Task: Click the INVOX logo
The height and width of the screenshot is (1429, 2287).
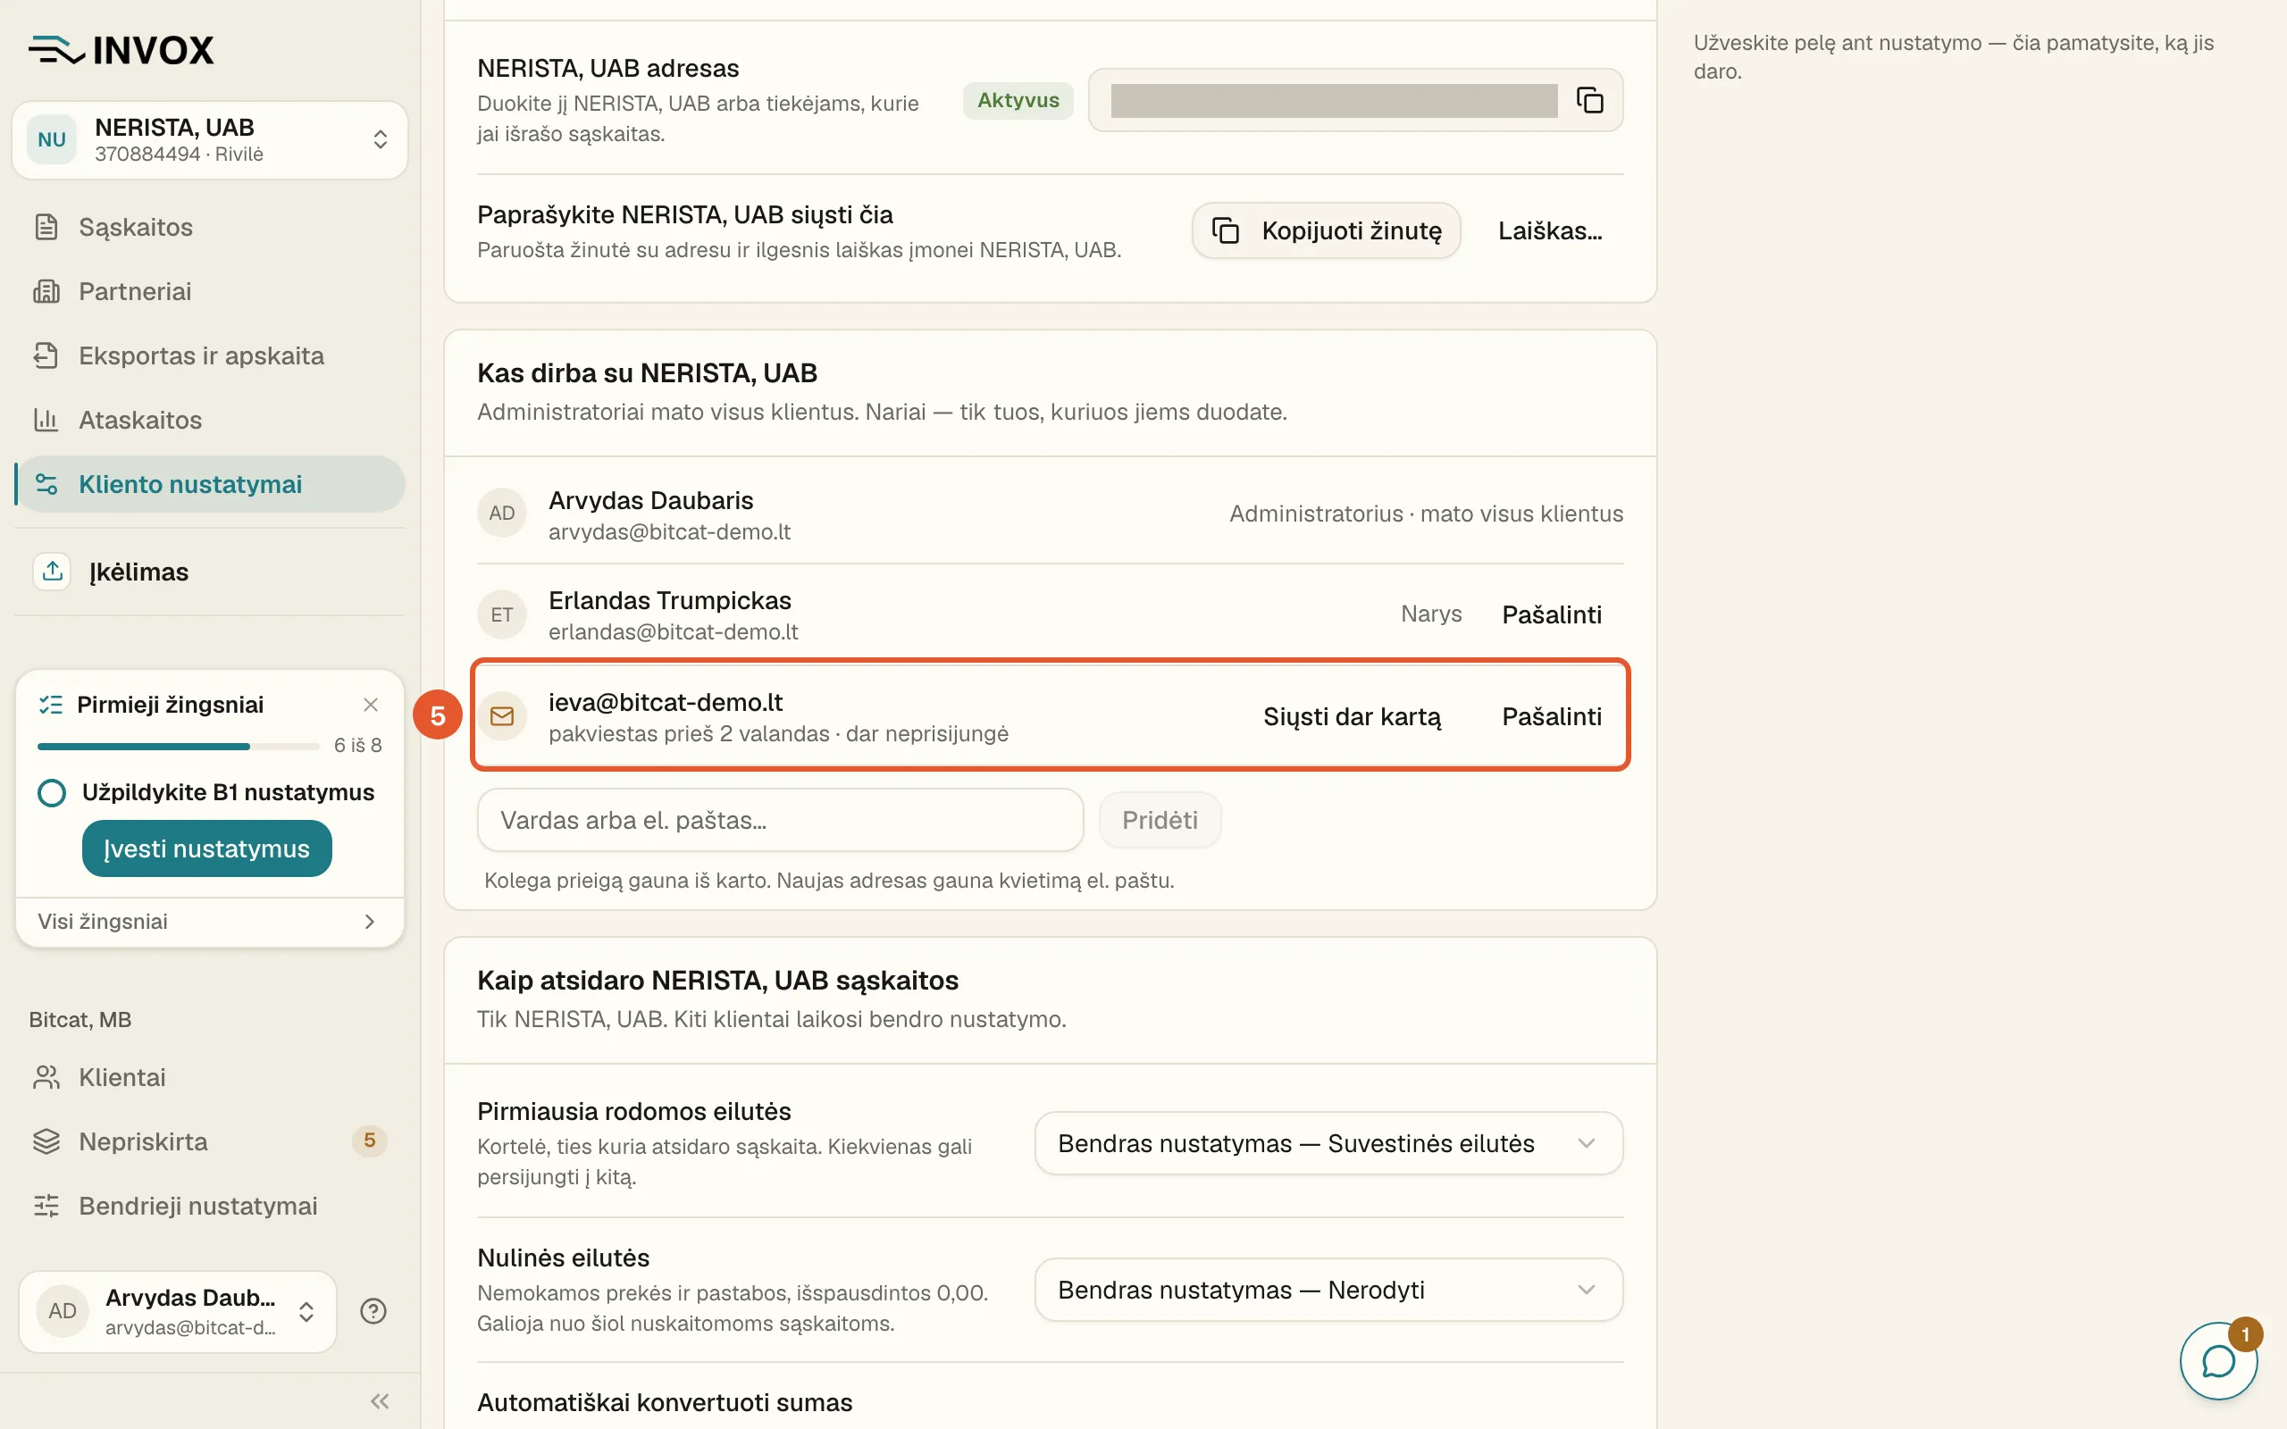Action: pyautogui.click(x=121, y=49)
